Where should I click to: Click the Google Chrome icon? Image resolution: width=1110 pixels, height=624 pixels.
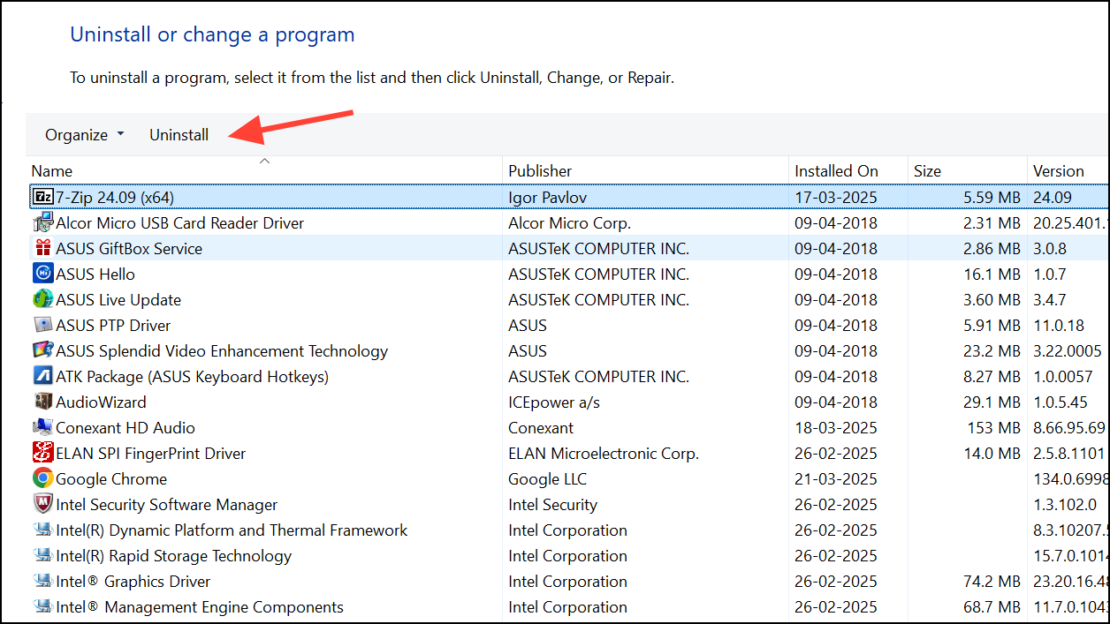[42, 478]
